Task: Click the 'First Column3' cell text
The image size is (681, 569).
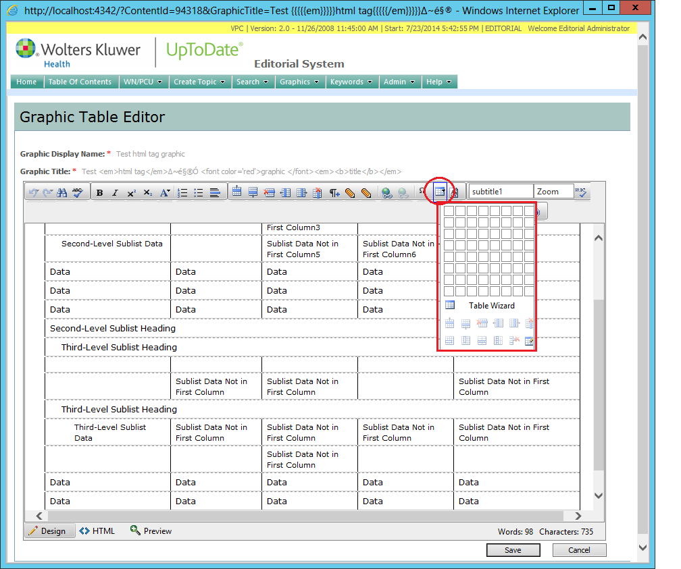Action: coord(293,227)
